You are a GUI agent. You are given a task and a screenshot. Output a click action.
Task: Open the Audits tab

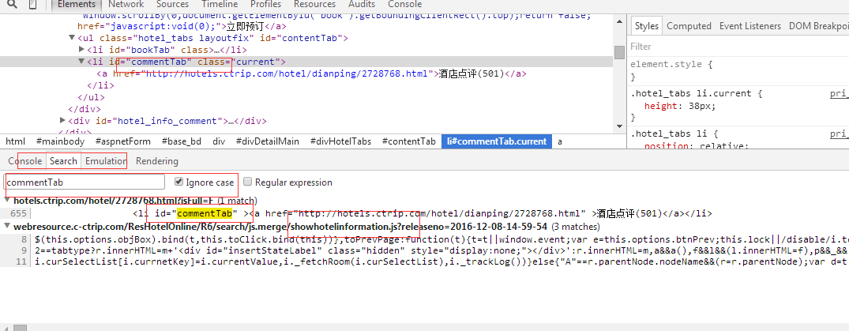coord(362,4)
